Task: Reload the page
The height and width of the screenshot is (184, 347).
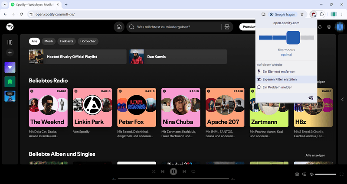Action: click(21, 14)
